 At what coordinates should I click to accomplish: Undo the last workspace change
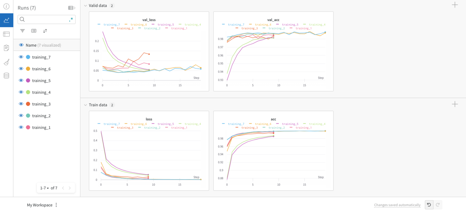tap(429, 205)
